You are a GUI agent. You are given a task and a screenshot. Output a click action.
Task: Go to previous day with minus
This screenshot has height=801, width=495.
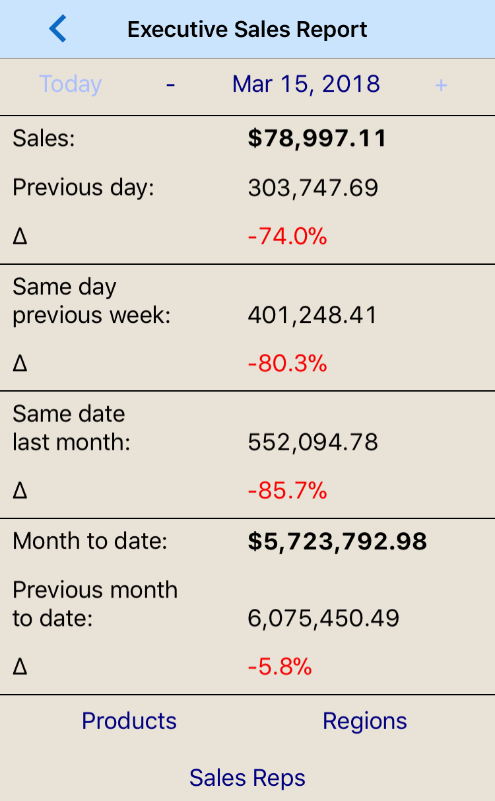click(x=170, y=85)
